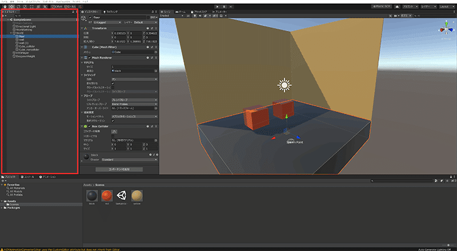Open the Reflection Probes Blend Probes dropdown
This screenshot has width=457, height=251.
(134, 104)
